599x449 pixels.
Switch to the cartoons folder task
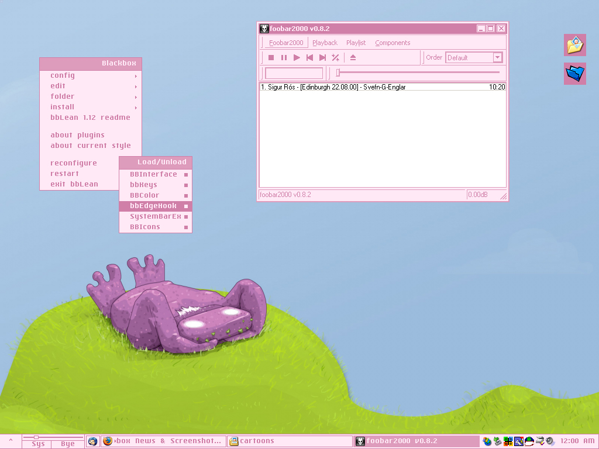point(290,441)
